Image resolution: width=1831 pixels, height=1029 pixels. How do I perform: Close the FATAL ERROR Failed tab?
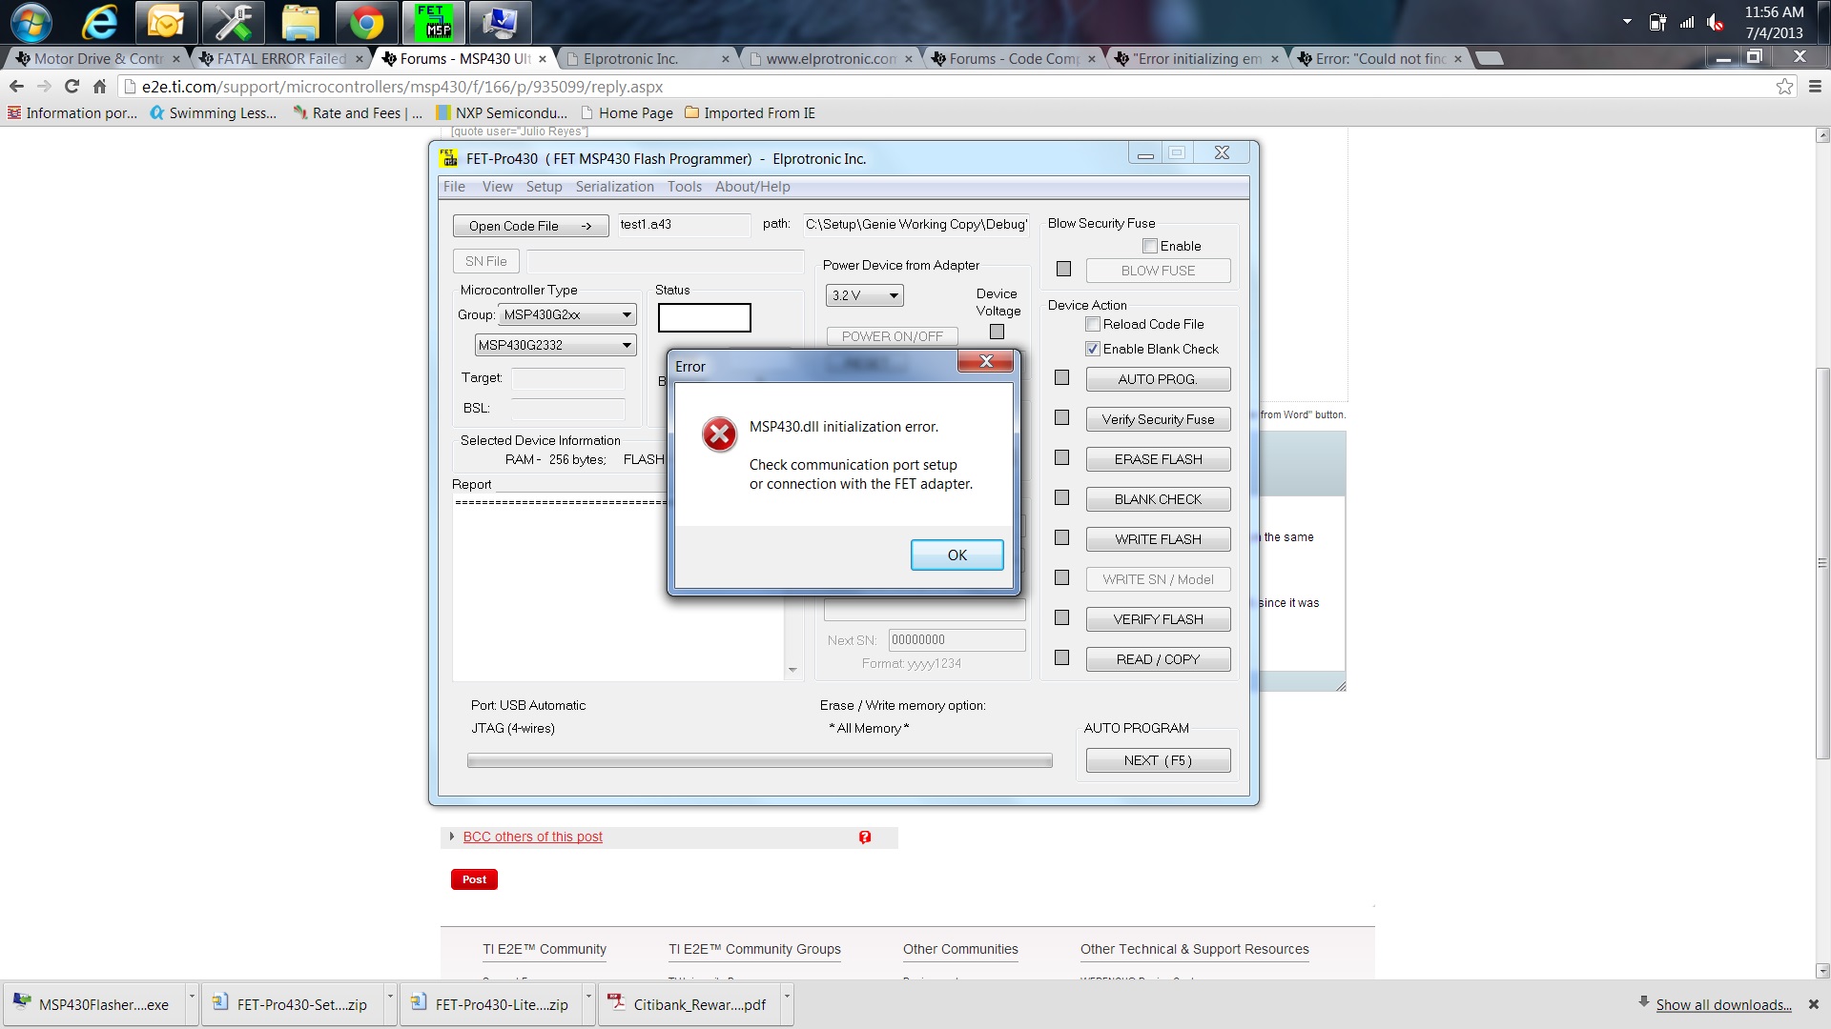point(359,59)
